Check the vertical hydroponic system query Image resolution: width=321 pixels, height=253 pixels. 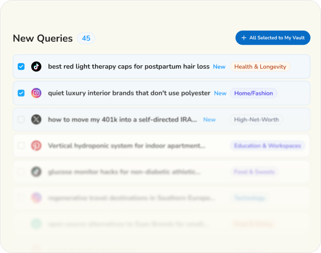[21, 145]
